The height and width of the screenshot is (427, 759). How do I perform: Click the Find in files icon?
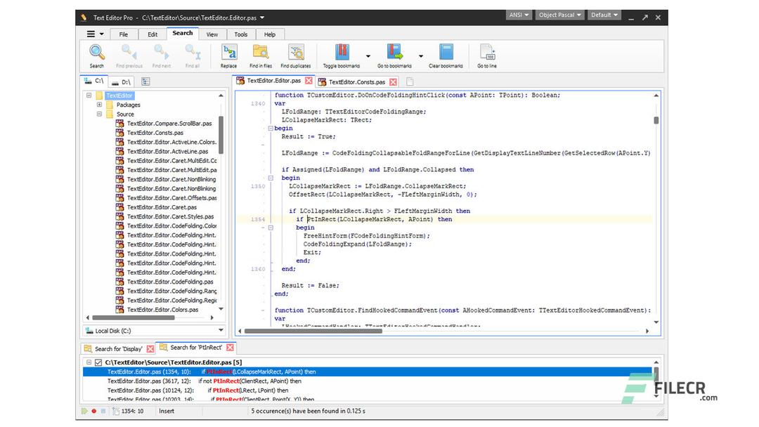click(260, 53)
